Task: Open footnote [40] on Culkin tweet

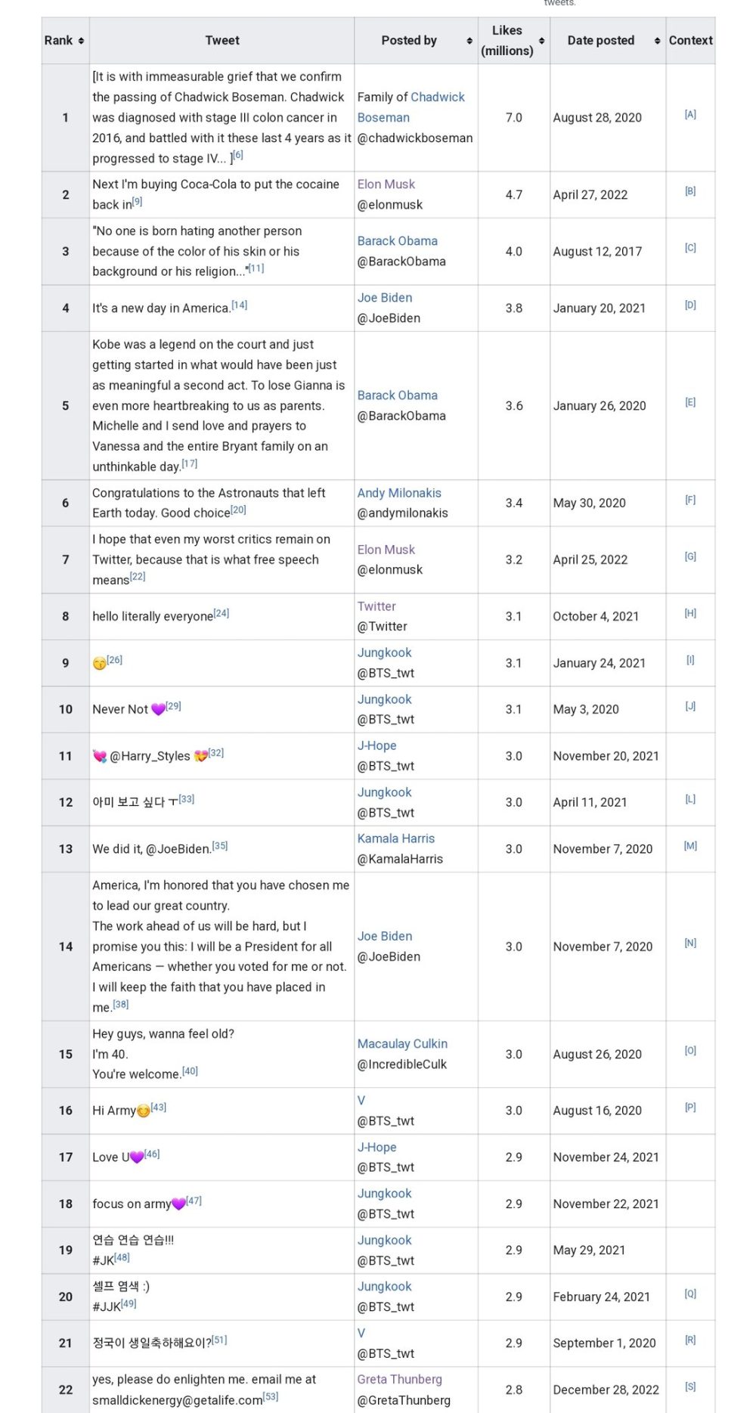Action: (x=190, y=1071)
